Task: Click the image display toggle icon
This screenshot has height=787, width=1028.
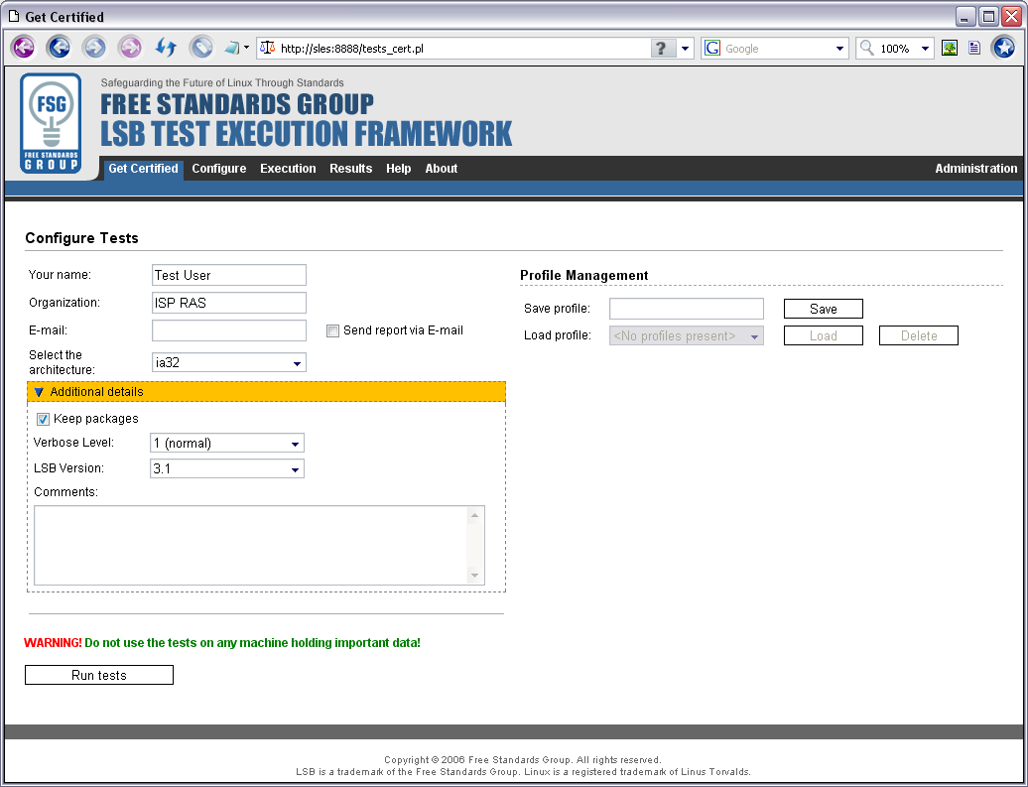Action: pyautogui.click(x=950, y=48)
